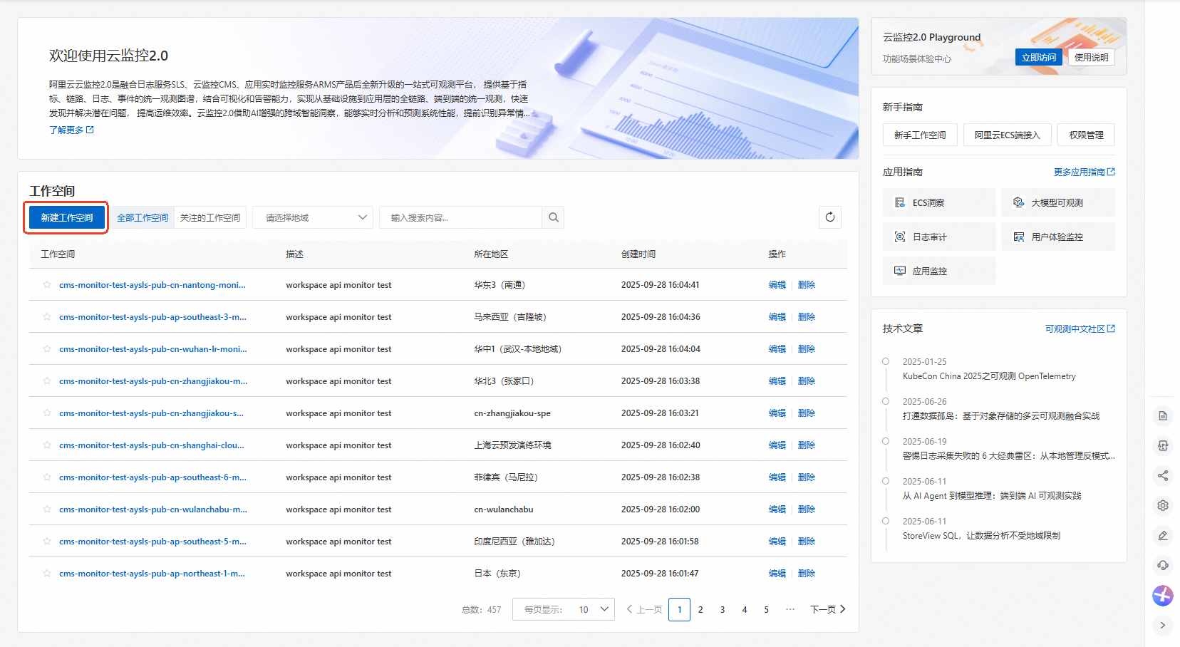This screenshot has width=1180, height=647.
Task: Open cms-monitor-test-aysls-pub-cn-wuhan-lr workspace link
Action: pos(153,349)
